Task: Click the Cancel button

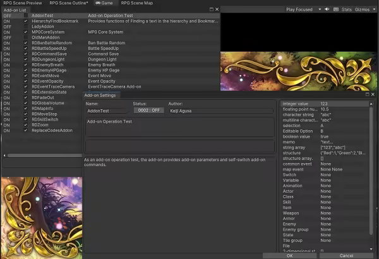Action: tap(346, 255)
